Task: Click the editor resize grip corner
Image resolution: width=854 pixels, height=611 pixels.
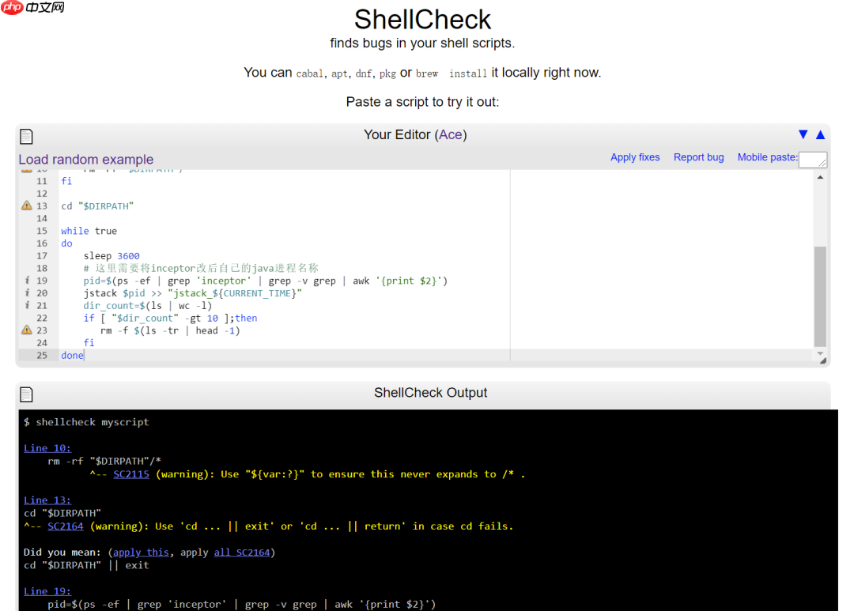Action: click(x=822, y=360)
